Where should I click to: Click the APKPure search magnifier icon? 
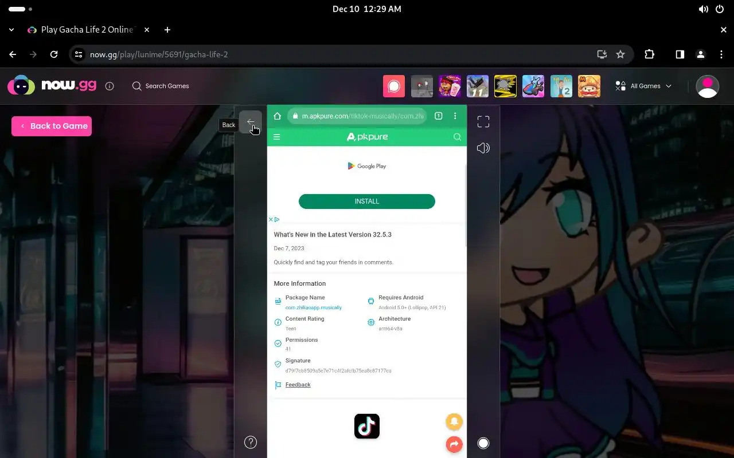[457, 137]
